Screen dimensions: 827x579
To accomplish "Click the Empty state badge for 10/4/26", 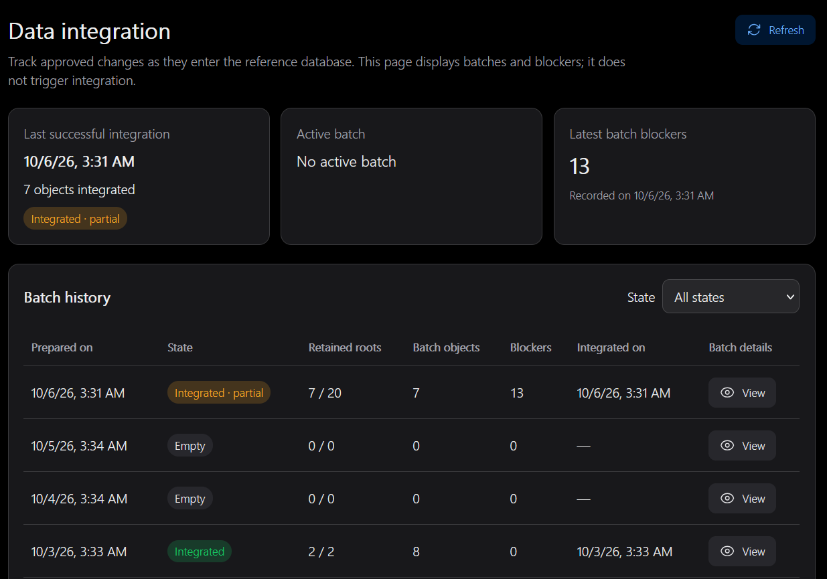I will (190, 499).
